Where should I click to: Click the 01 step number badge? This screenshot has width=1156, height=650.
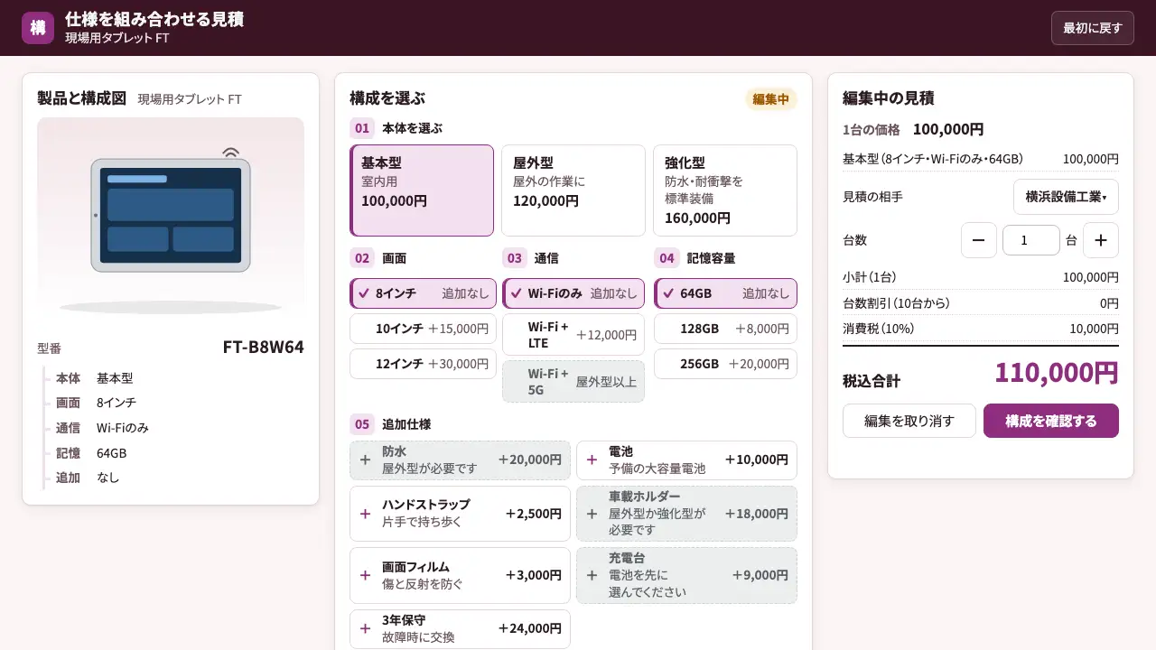[362, 128]
